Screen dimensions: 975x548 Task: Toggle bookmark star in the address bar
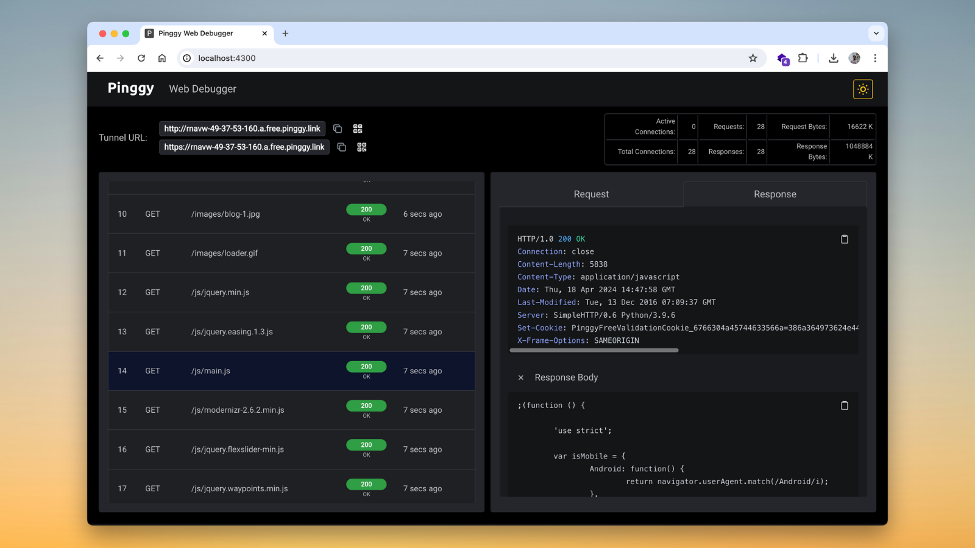(x=753, y=58)
